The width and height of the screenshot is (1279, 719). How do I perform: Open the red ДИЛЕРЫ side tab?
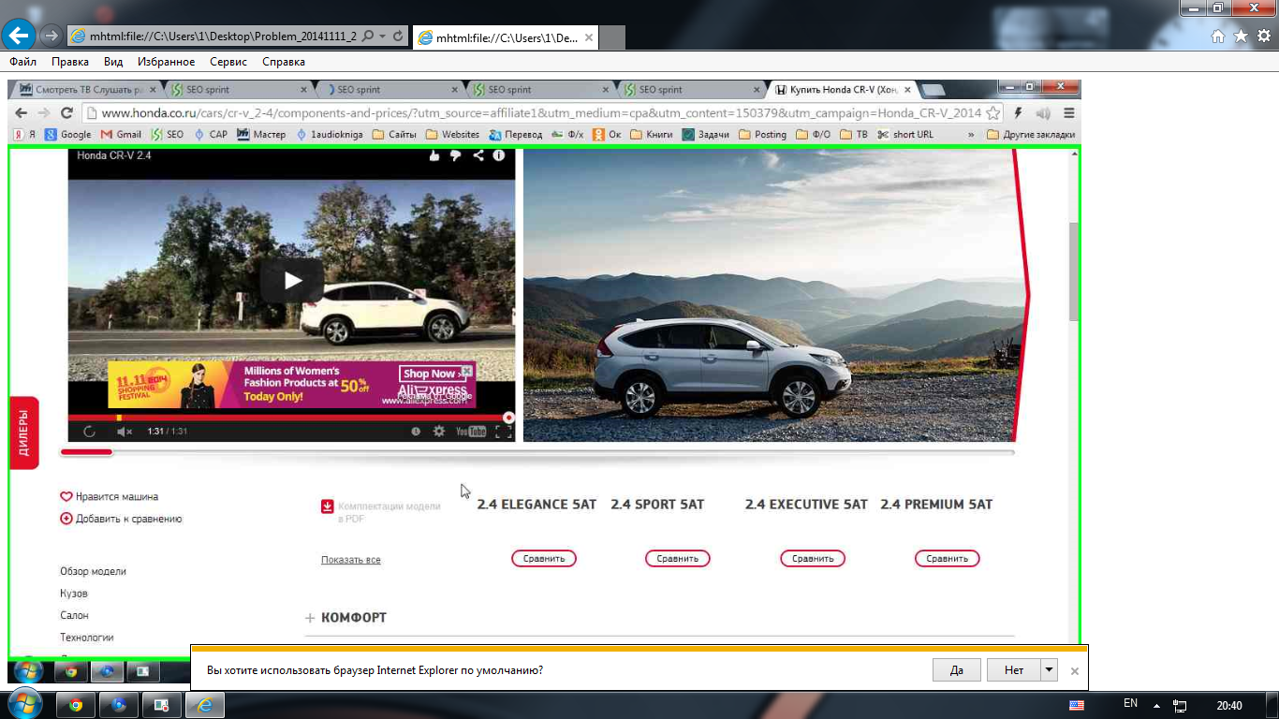pyautogui.click(x=23, y=433)
